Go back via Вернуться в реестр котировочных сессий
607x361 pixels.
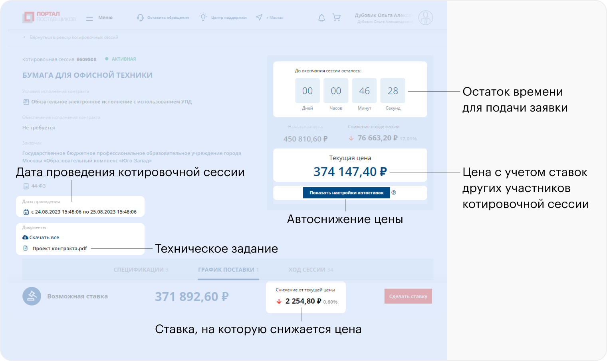(x=74, y=37)
